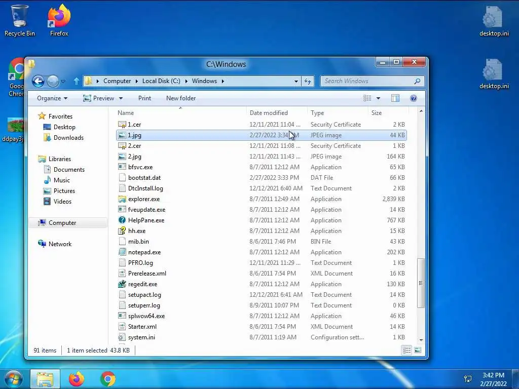
Task: Click the mib.bin file name
Action: coord(138,242)
